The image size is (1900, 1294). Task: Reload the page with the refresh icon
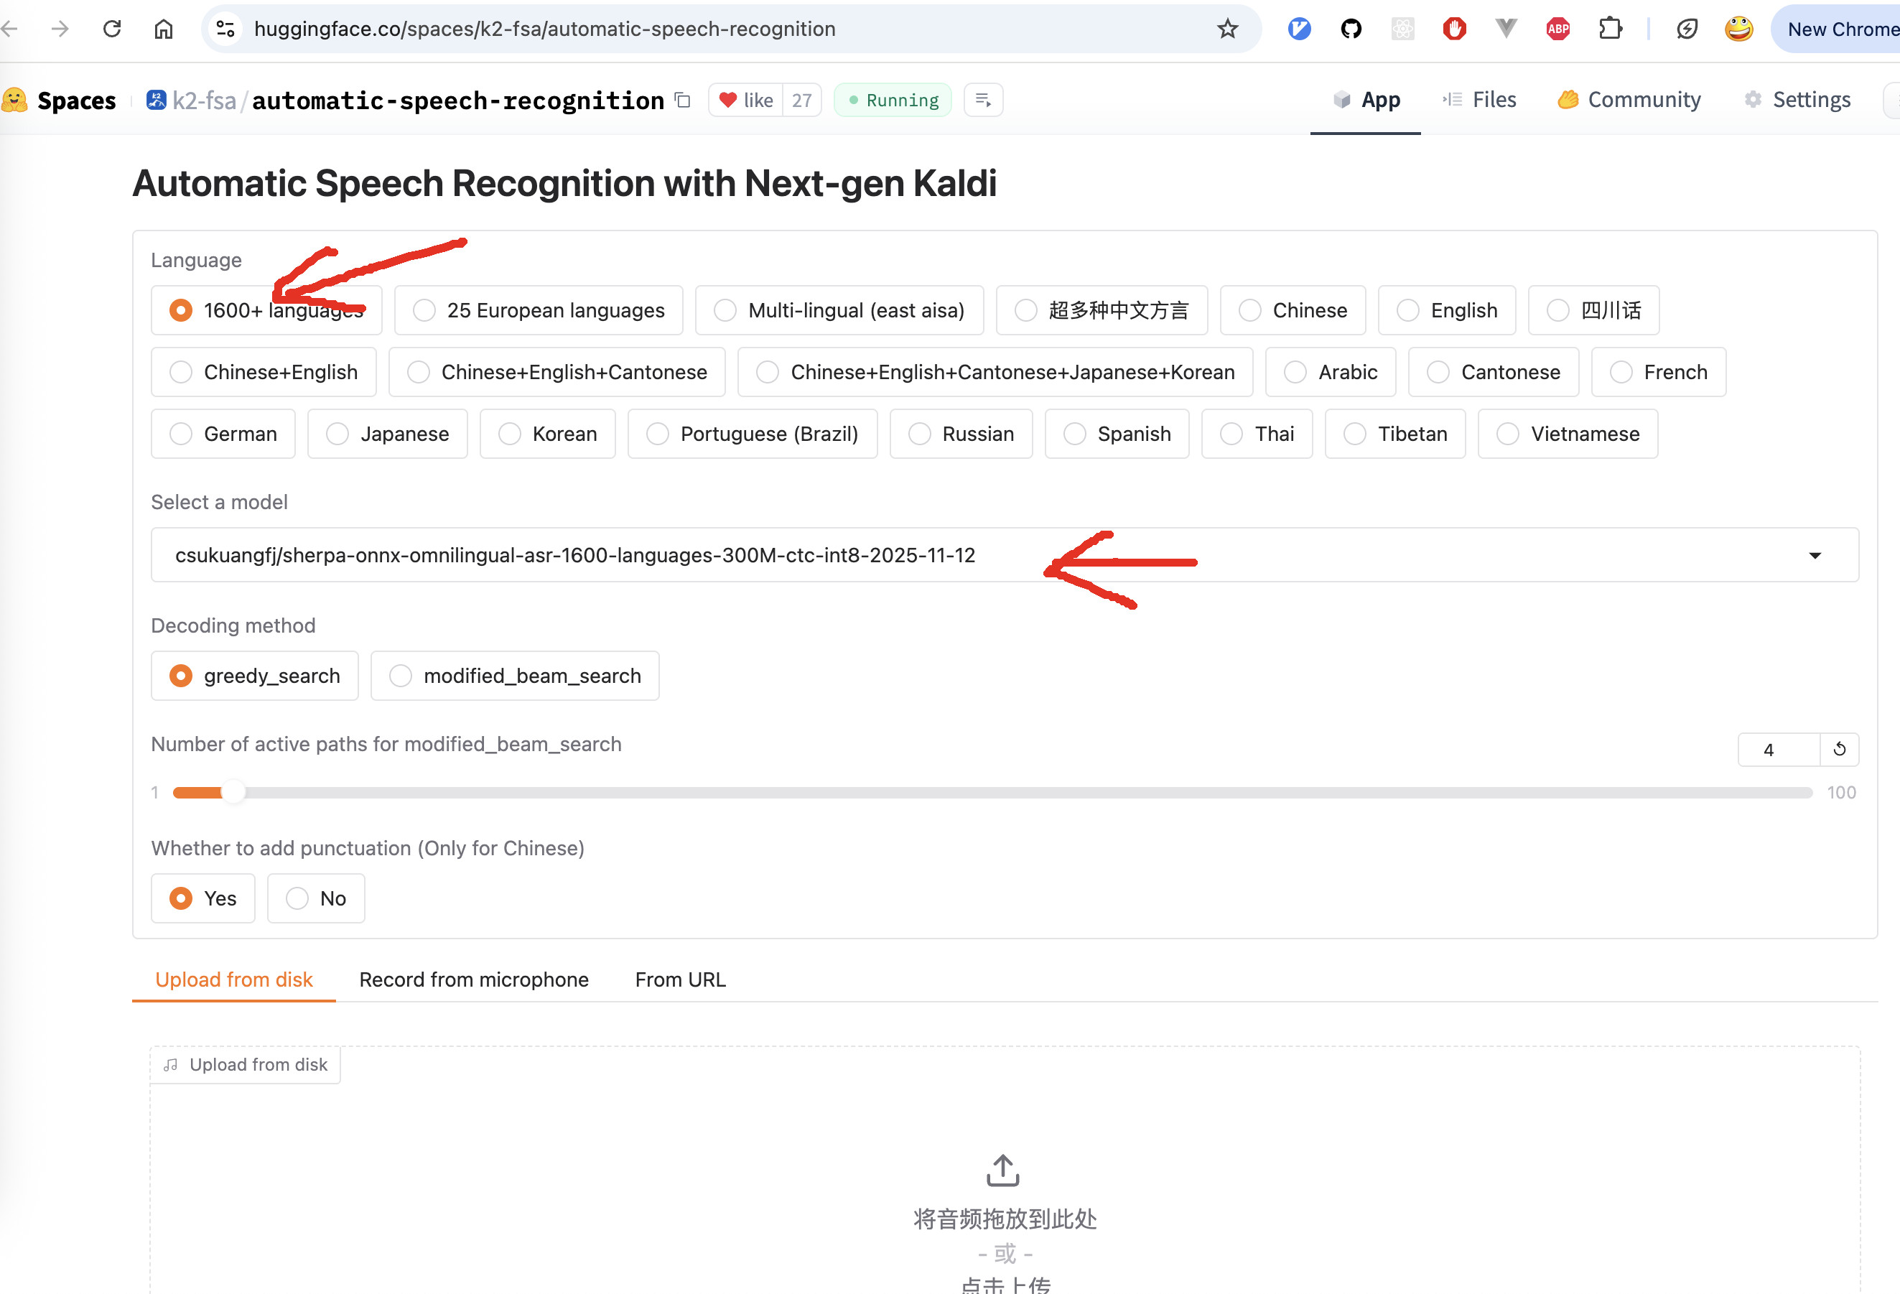112,29
